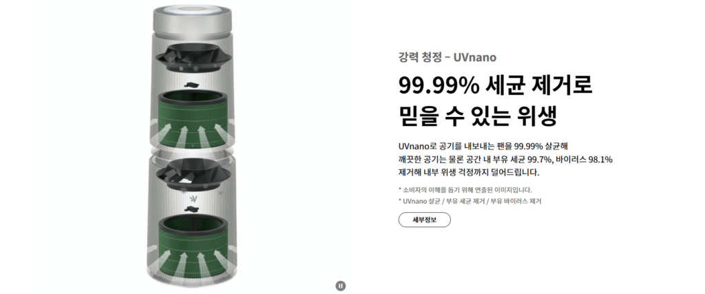Click the 제거해 내부 위생 걱정까지 line
The width and height of the screenshot is (705, 294).
[468, 173]
